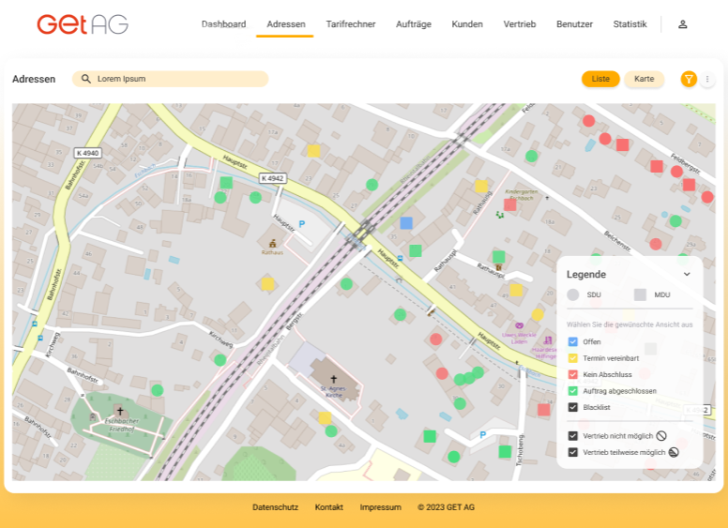Open the Statistik tab

[x=629, y=24]
